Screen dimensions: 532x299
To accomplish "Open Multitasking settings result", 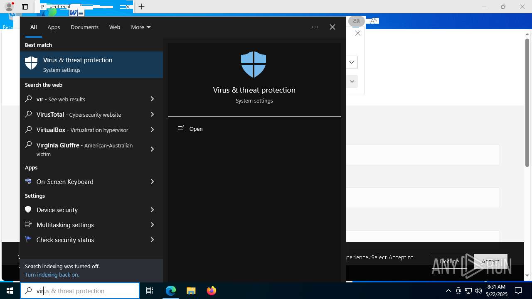I will point(84,225).
